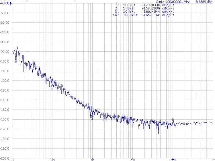Click the reference level arrow beside -40.00
This screenshot has height=161, width=215.
11,3
